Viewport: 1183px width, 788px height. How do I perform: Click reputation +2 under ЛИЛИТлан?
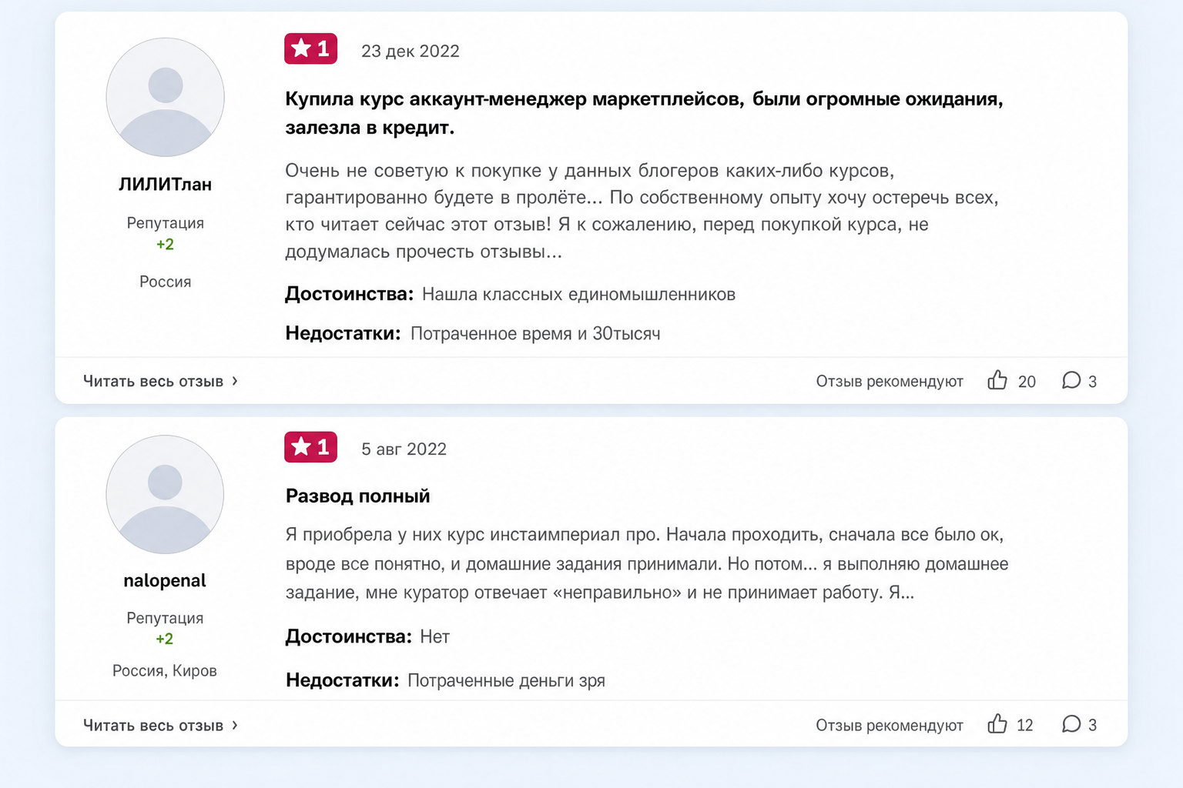coord(165,245)
